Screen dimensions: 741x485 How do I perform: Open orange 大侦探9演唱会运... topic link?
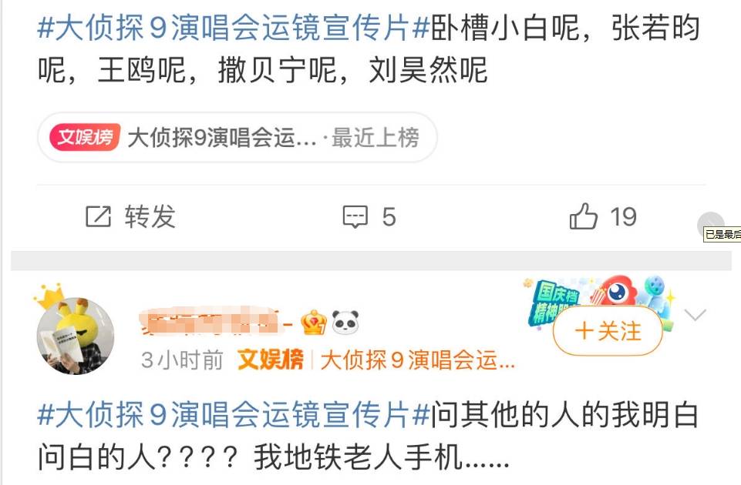tap(418, 360)
